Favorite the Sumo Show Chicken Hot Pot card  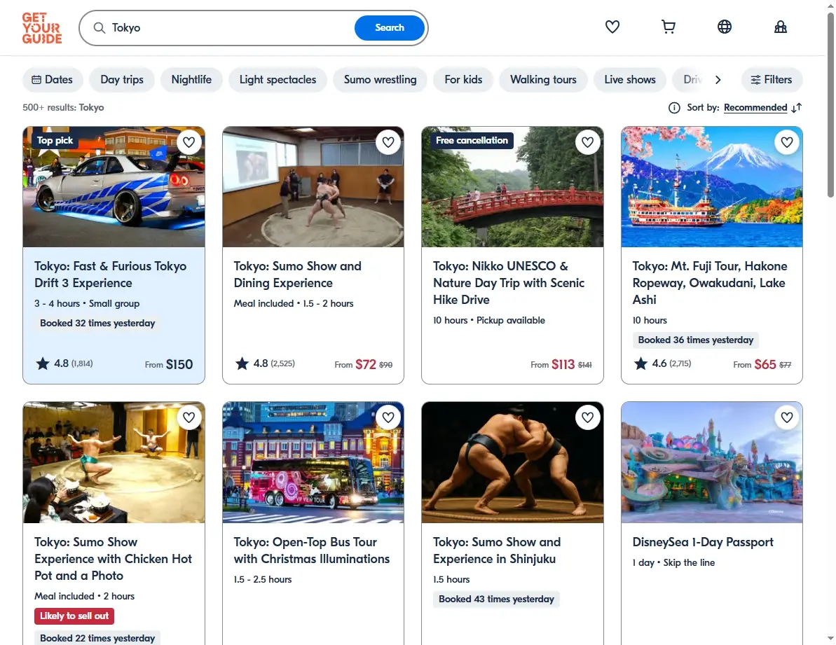189,417
